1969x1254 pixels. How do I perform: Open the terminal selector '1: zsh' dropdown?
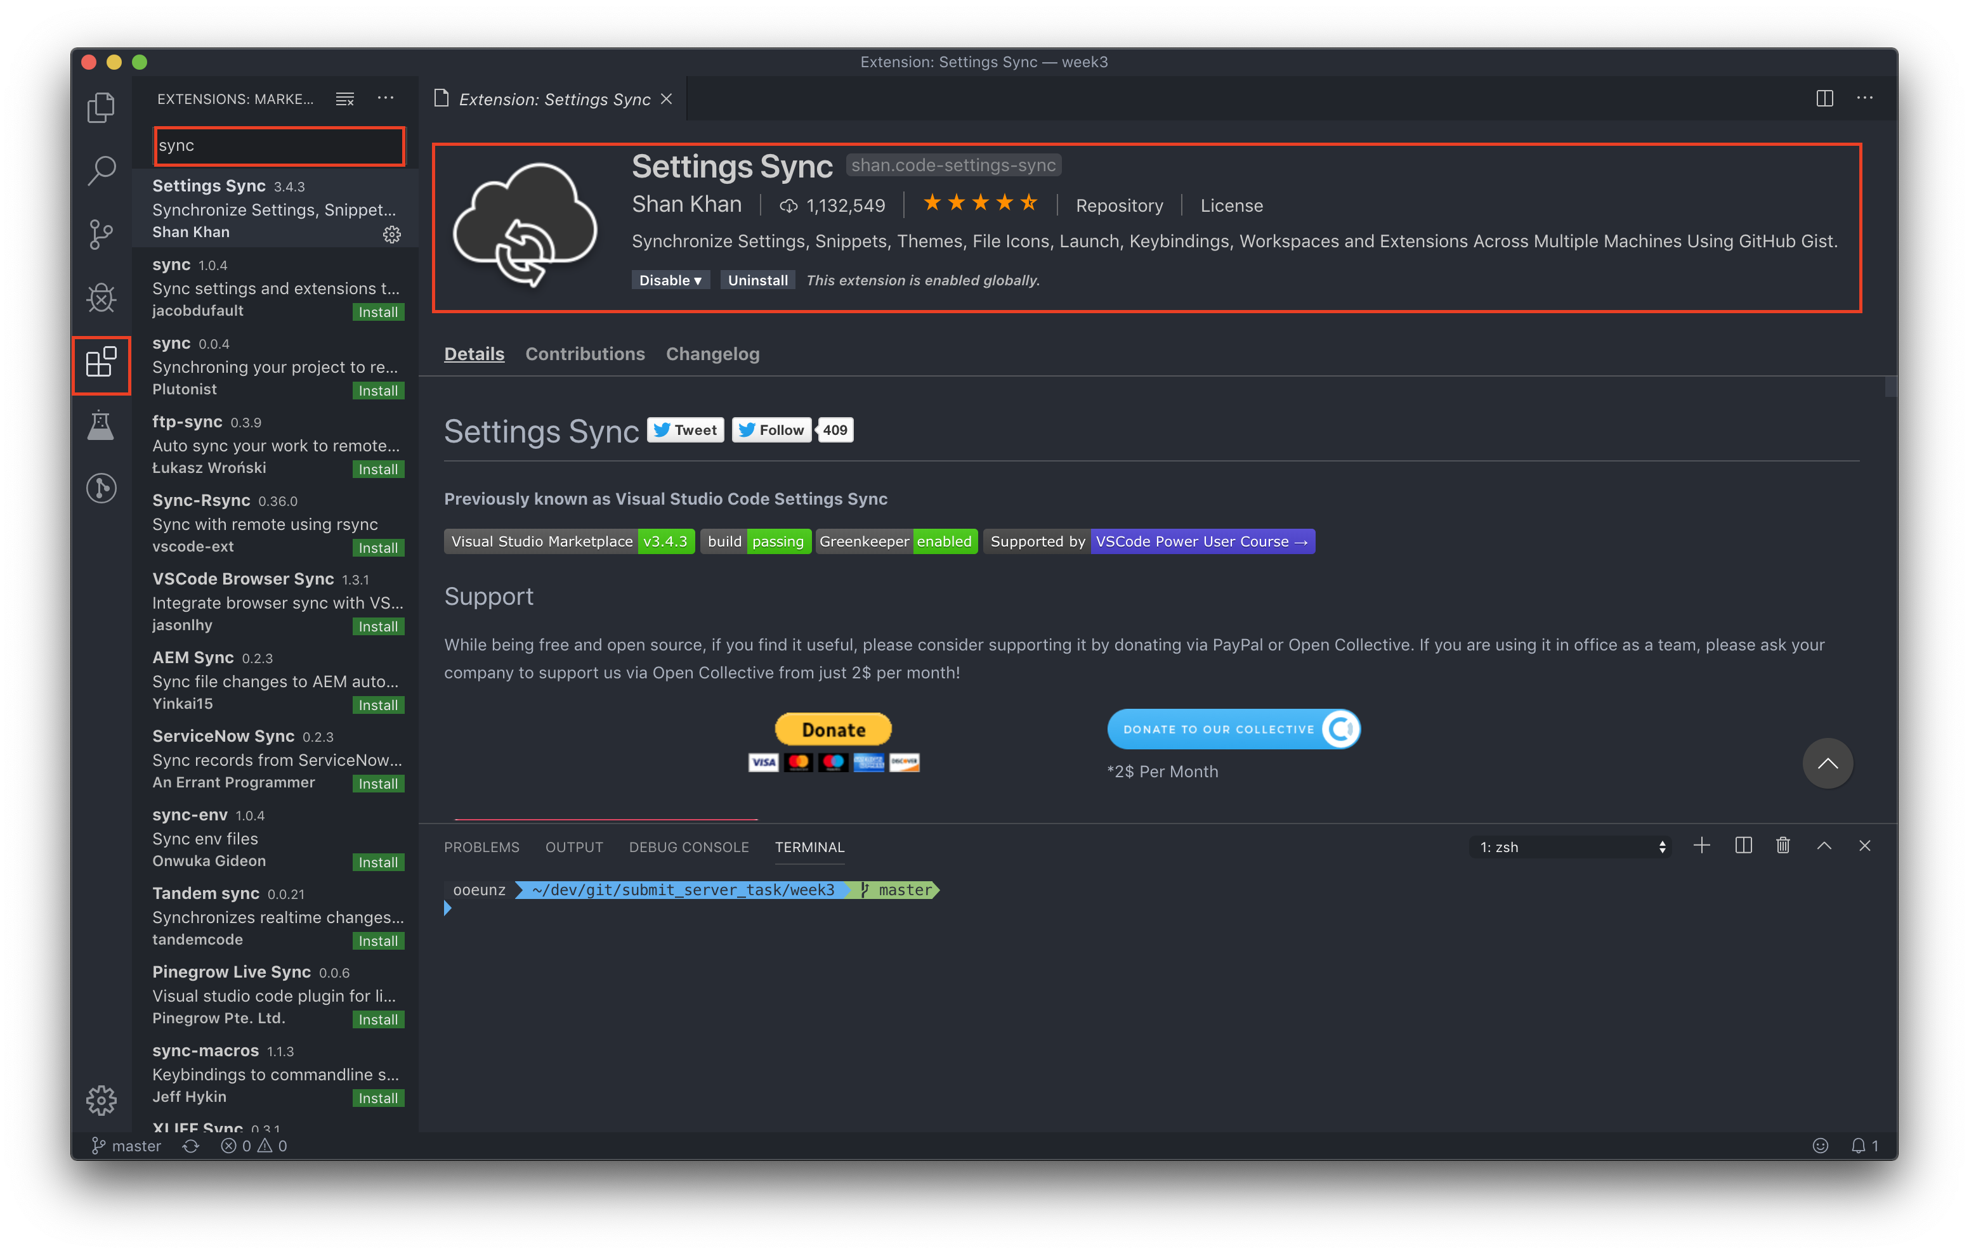1570,847
